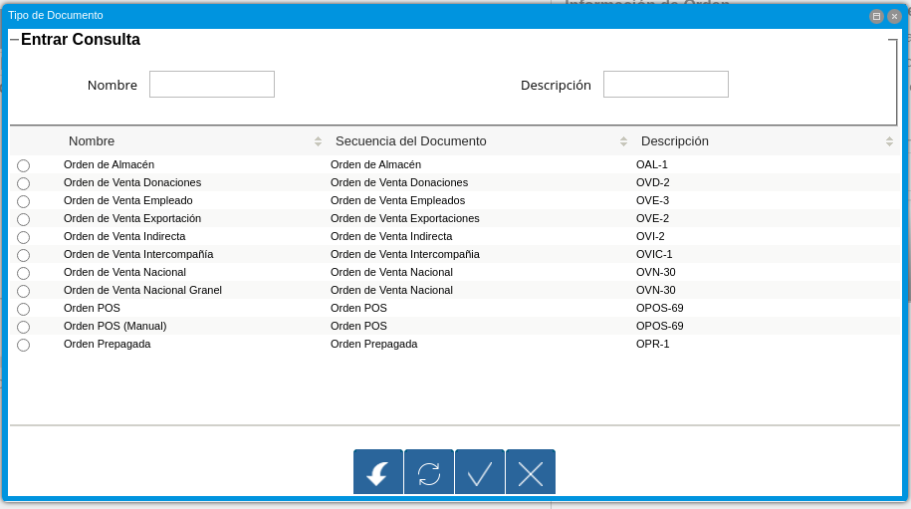
Task: Click the back arrow button
Action: (378, 473)
